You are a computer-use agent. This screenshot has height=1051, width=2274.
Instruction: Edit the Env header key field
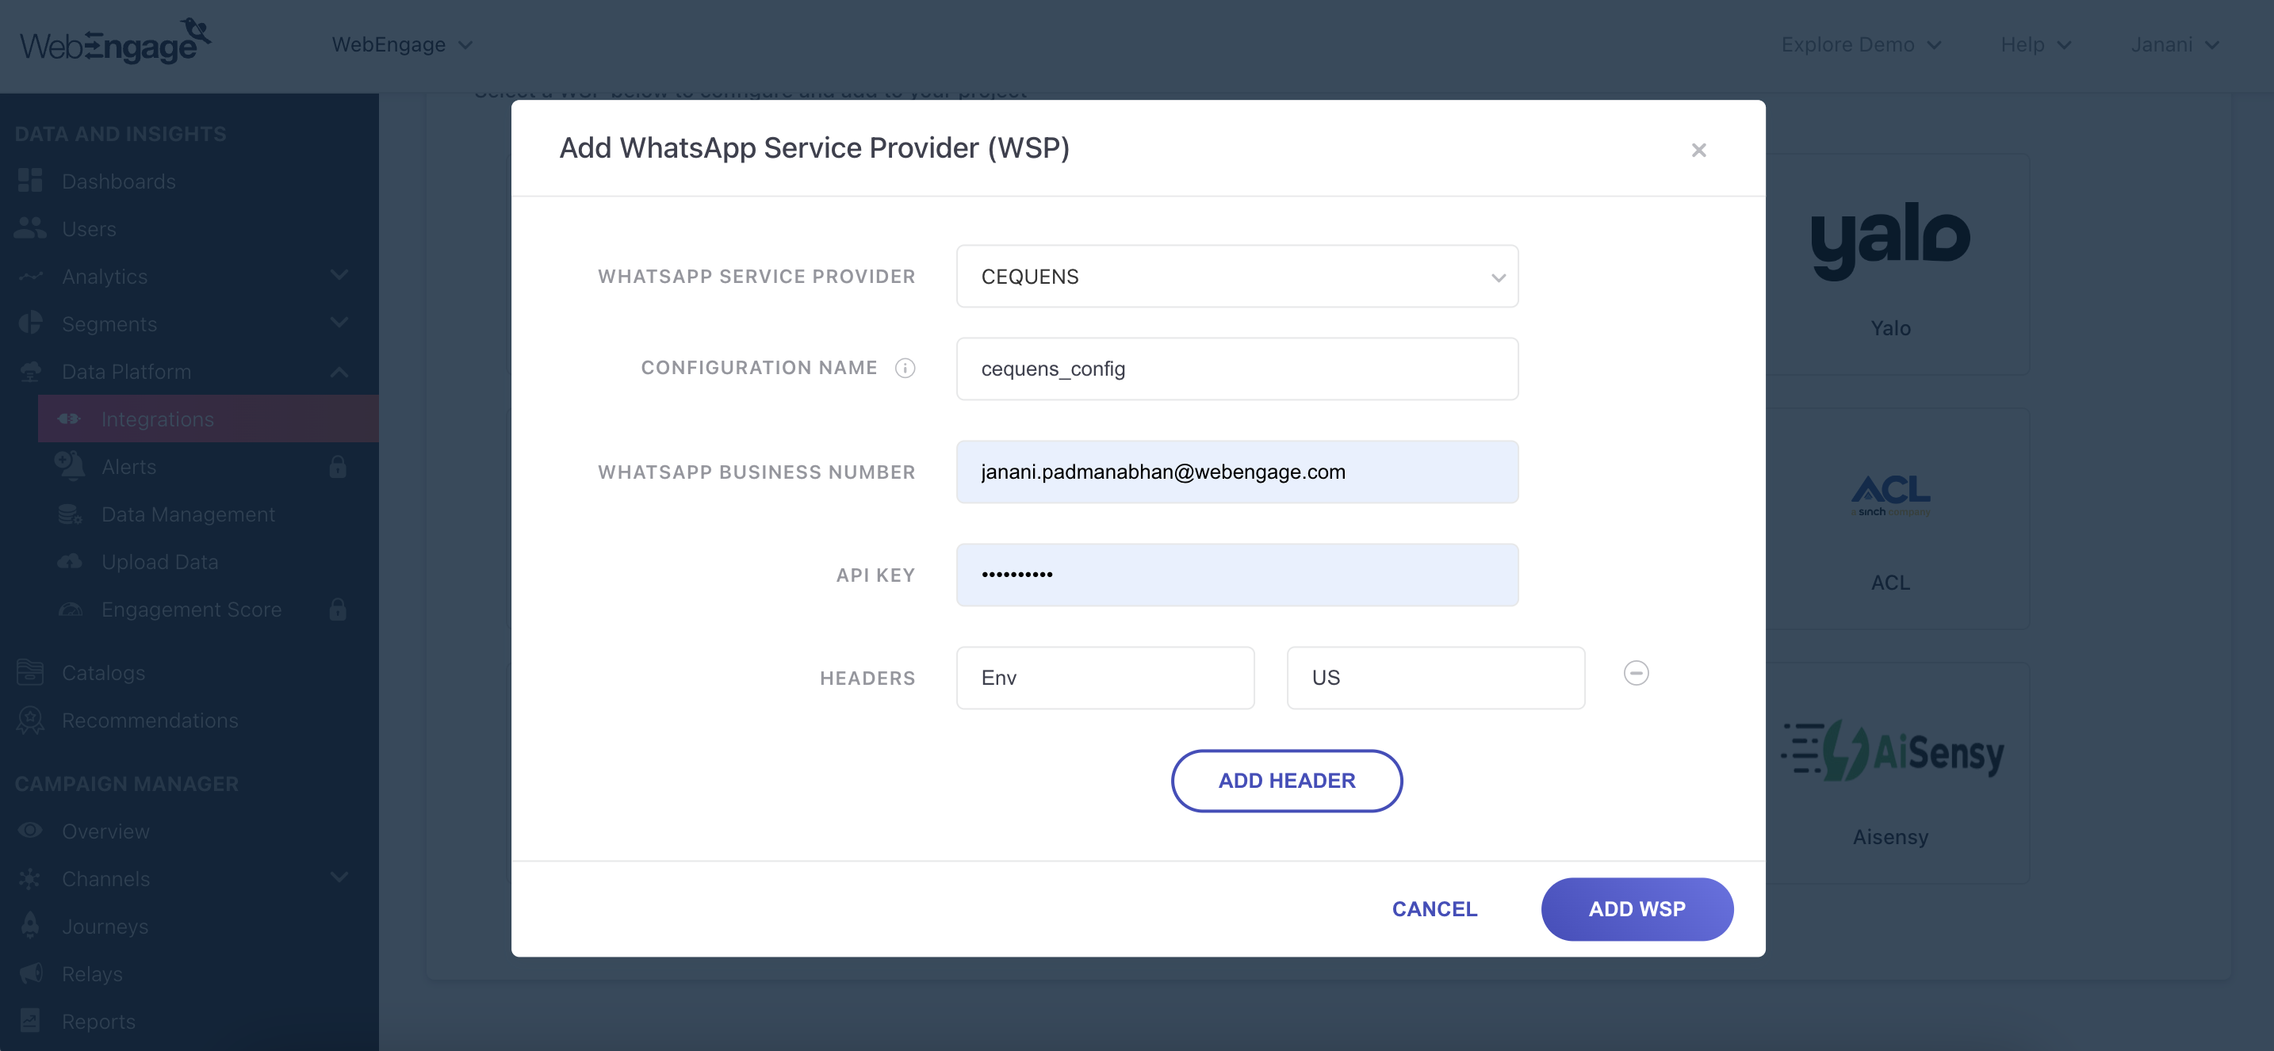(x=1104, y=678)
